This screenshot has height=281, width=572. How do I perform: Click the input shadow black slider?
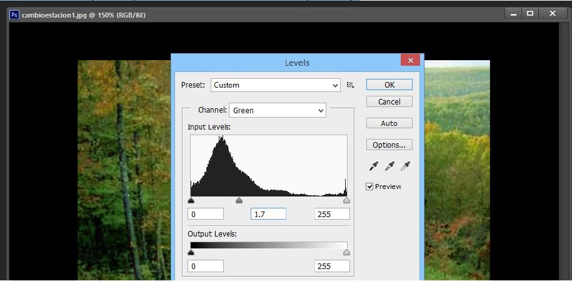pyautogui.click(x=191, y=201)
